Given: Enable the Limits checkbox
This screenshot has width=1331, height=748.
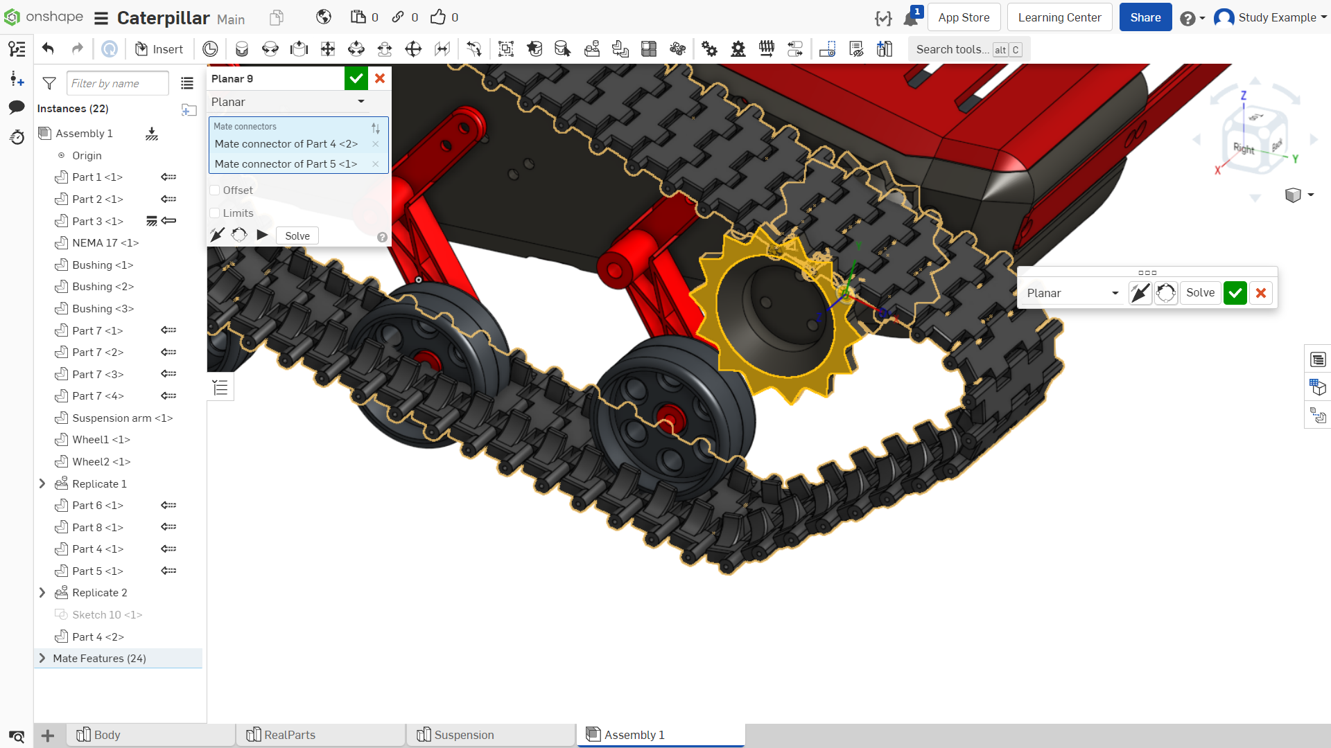Looking at the screenshot, I should [x=215, y=213].
